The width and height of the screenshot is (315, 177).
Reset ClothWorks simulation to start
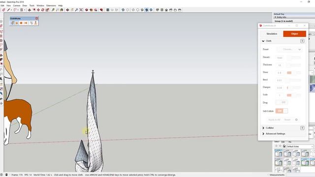click(26, 23)
